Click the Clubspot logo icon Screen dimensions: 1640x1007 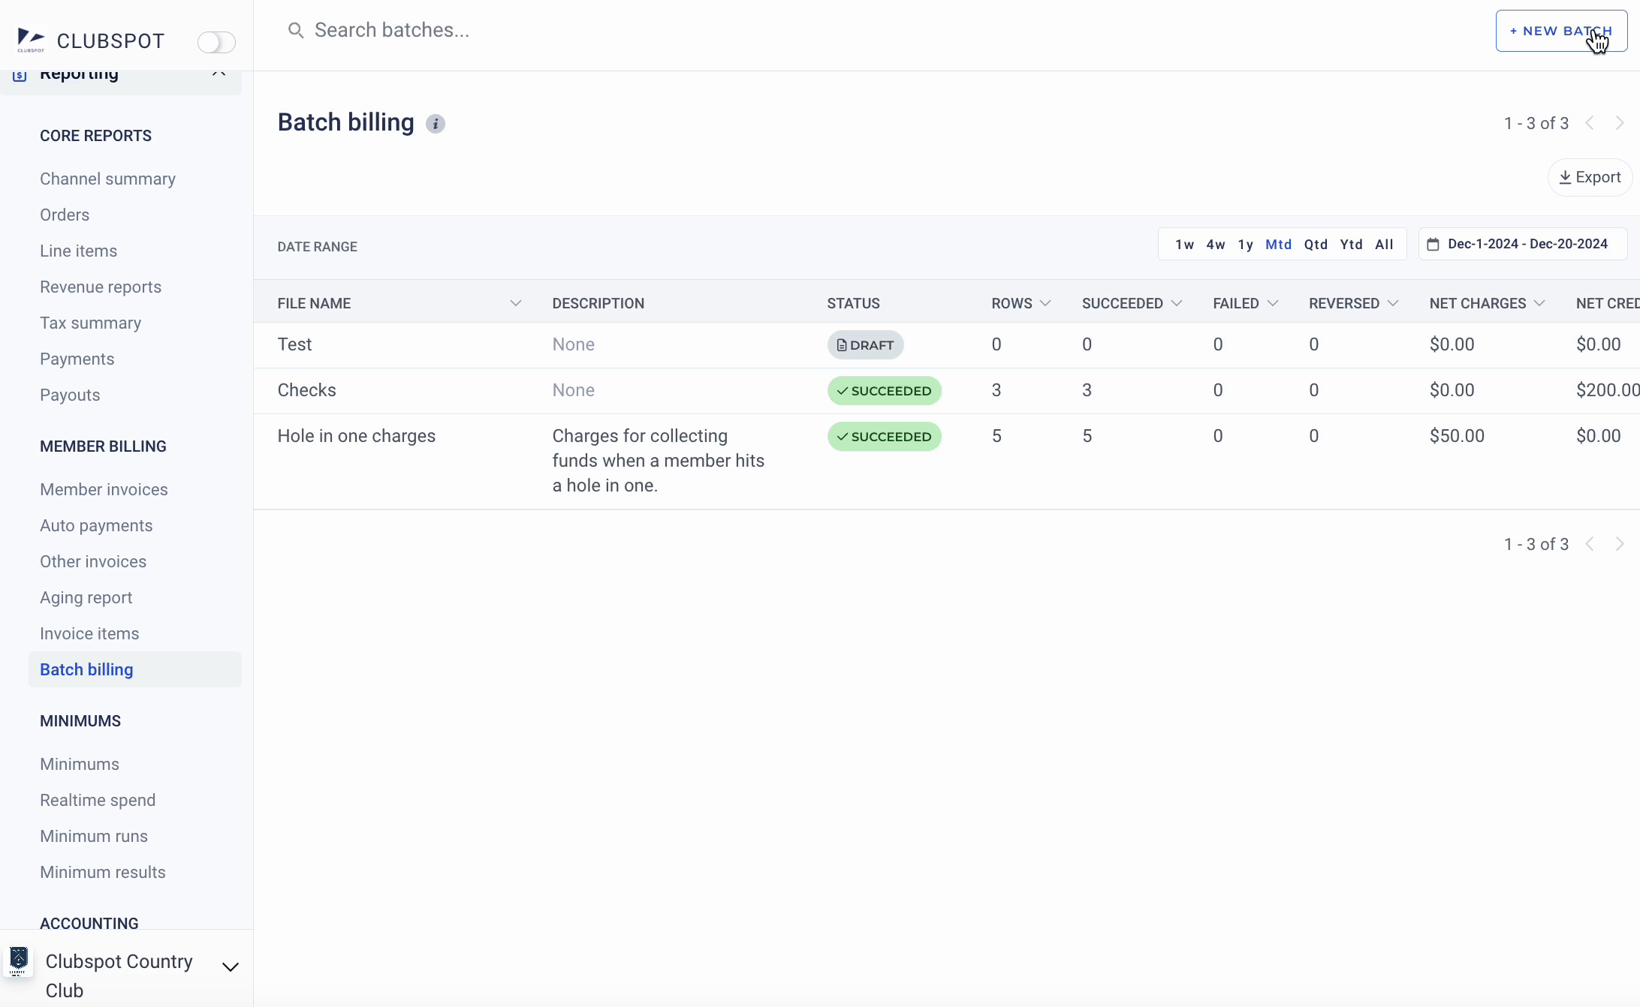[31, 40]
